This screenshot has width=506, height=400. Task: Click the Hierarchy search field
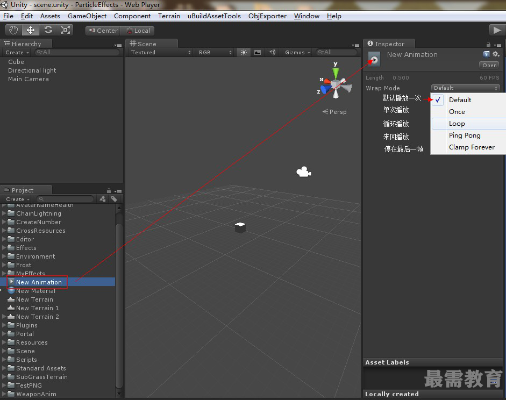(77, 52)
